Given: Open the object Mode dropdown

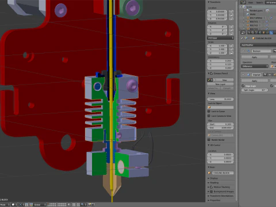Looking at the screenshot, I should coord(5,205).
